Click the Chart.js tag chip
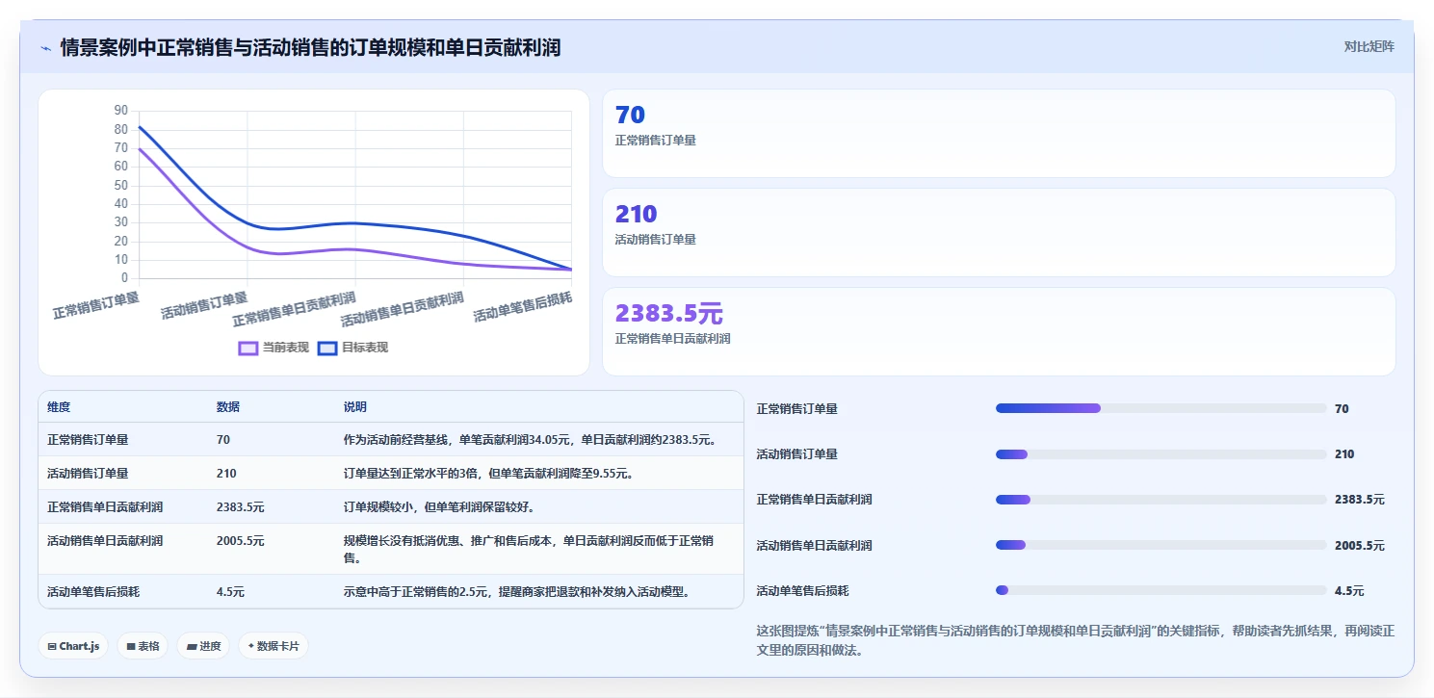The height and width of the screenshot is (698, 1434). 73,646
